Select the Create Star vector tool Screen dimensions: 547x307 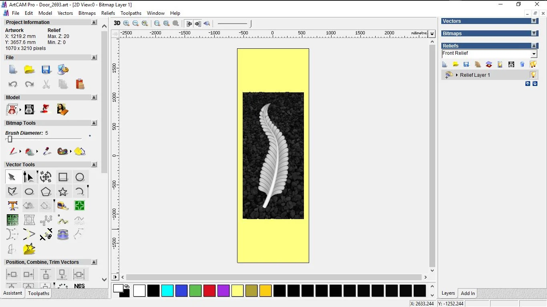tap(63, 192)
